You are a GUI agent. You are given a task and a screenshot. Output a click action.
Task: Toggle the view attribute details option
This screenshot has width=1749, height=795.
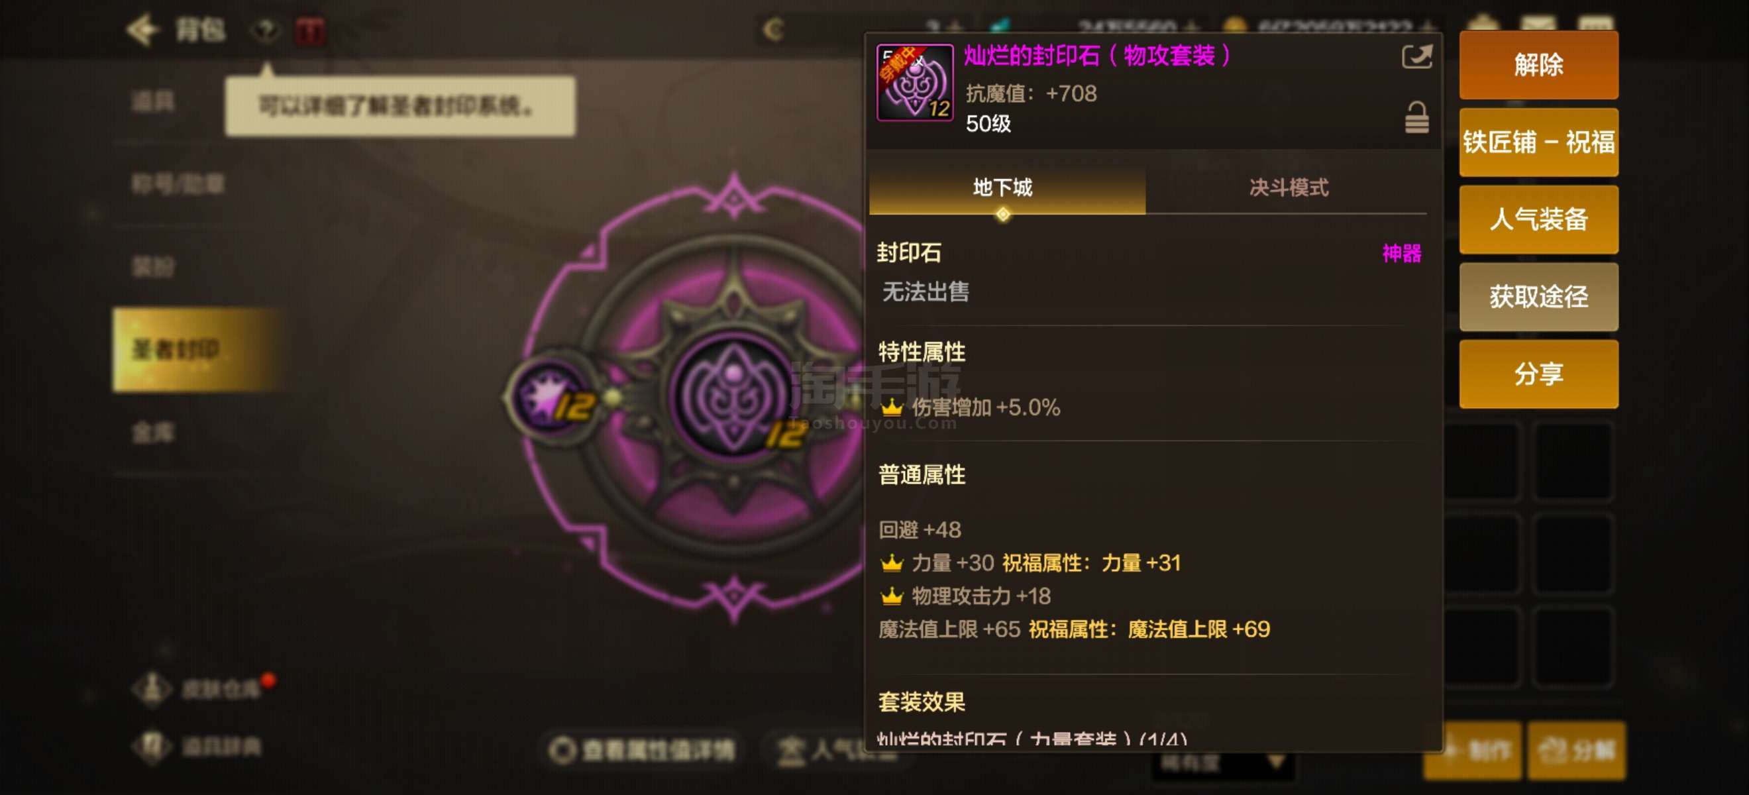tap(643, 749)
